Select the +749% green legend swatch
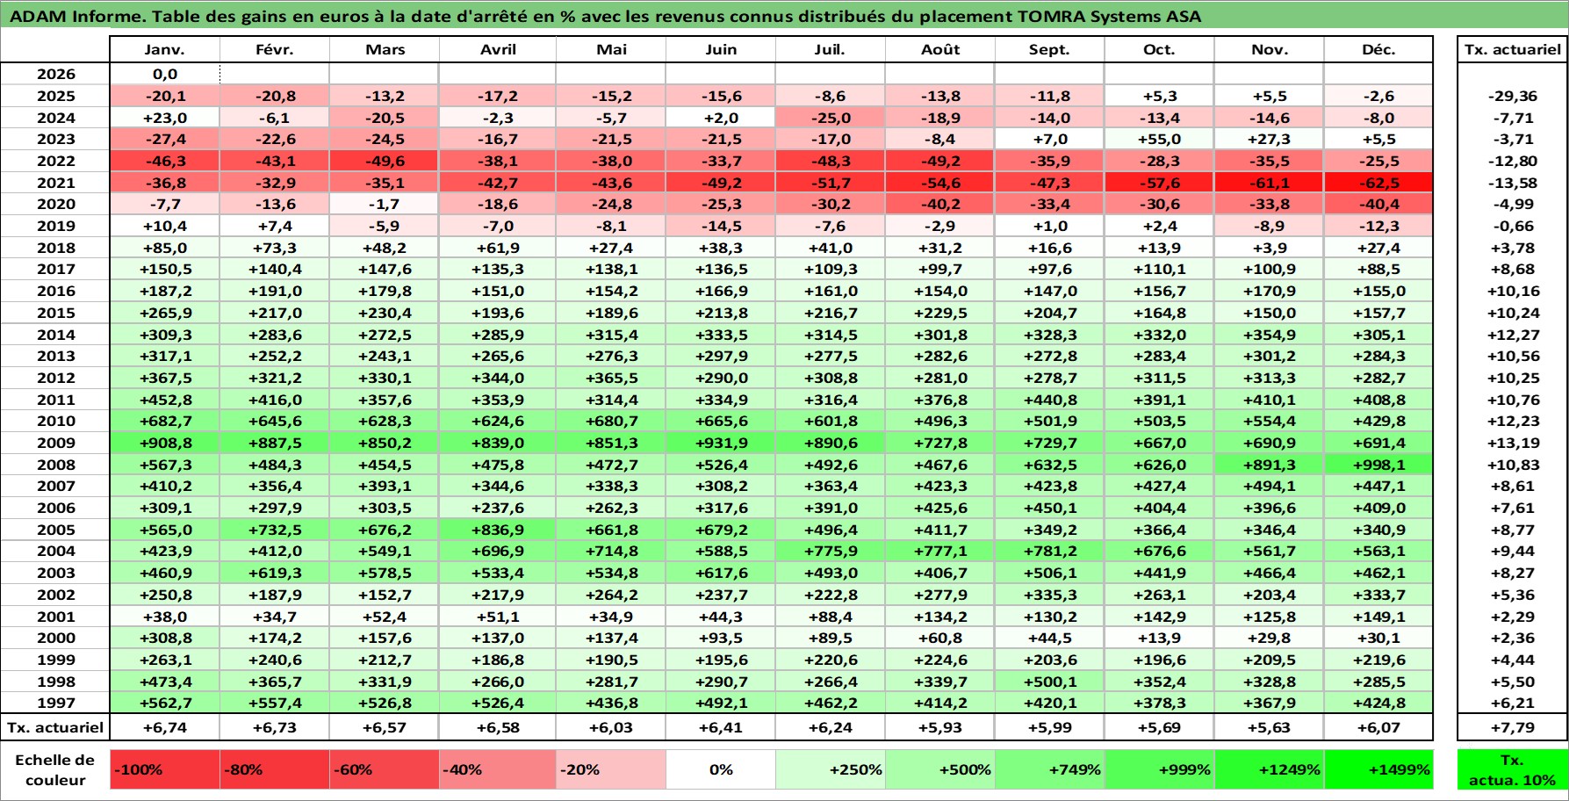The width and height of the screenshot is (1569, 801). tap(1050, 769)
